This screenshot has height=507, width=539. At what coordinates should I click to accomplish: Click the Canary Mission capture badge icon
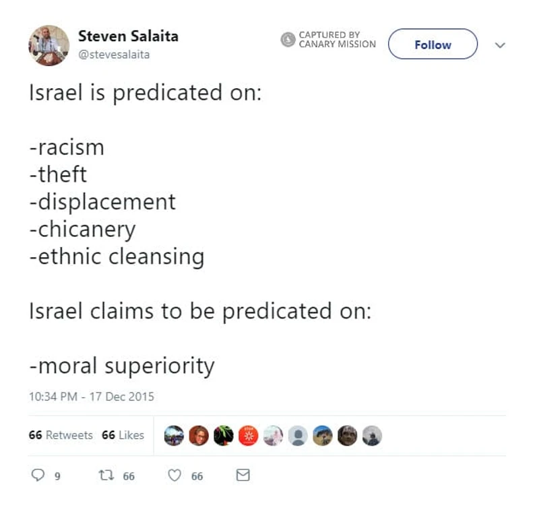(289, 39)
